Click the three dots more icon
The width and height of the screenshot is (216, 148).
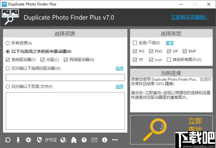click(x=115, y=140)
